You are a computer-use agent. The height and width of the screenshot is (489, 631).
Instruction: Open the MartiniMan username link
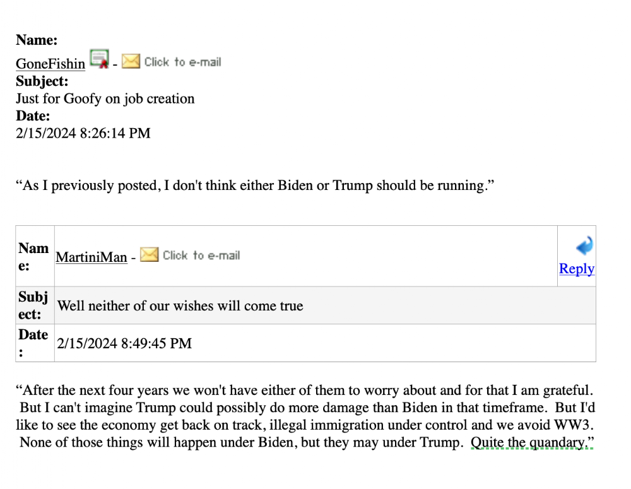pyautogui.click(x=91, y=257)
